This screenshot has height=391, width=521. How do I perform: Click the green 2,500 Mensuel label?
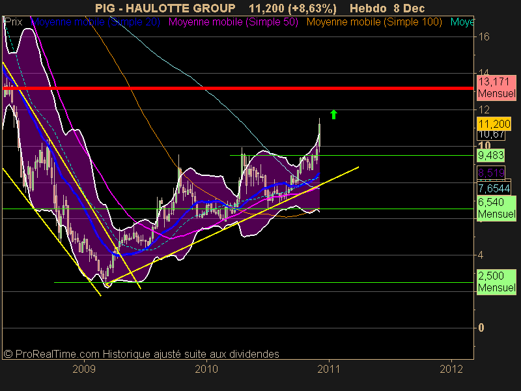tap(497, 282)
